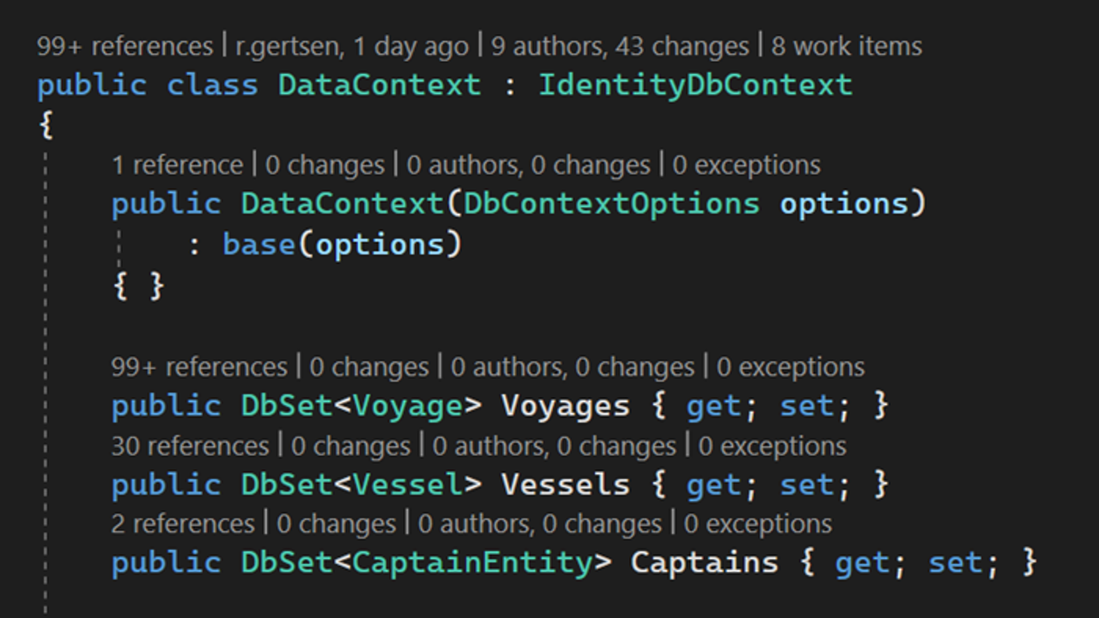Click the "base" keyword in the constructor

(258, 245)
